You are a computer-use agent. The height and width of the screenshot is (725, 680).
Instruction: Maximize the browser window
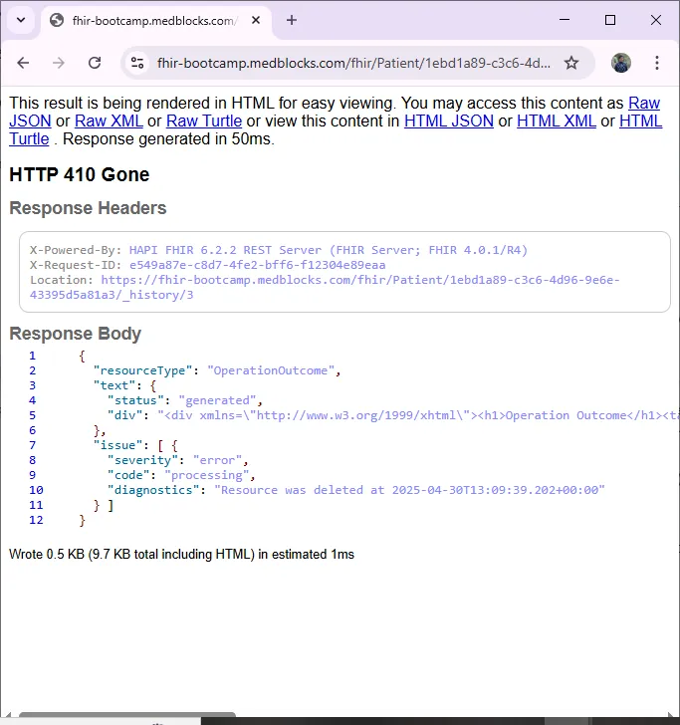(x=610, y=20)
